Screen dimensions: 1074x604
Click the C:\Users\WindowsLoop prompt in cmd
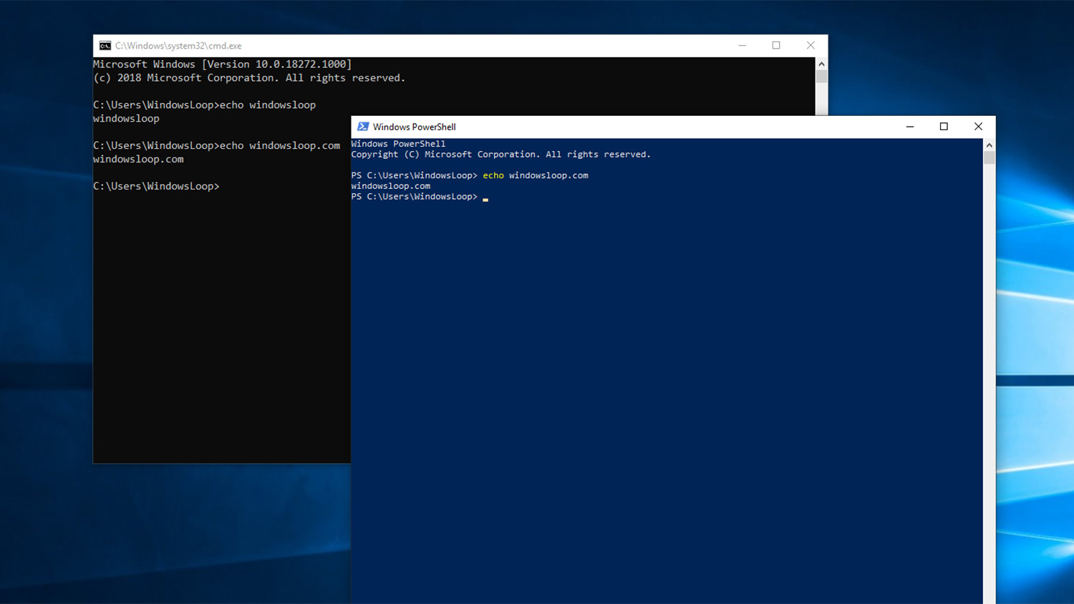pos(156,186)
